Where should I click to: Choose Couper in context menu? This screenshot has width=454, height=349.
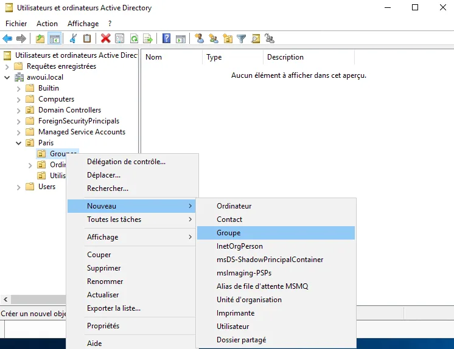point(132,255)
